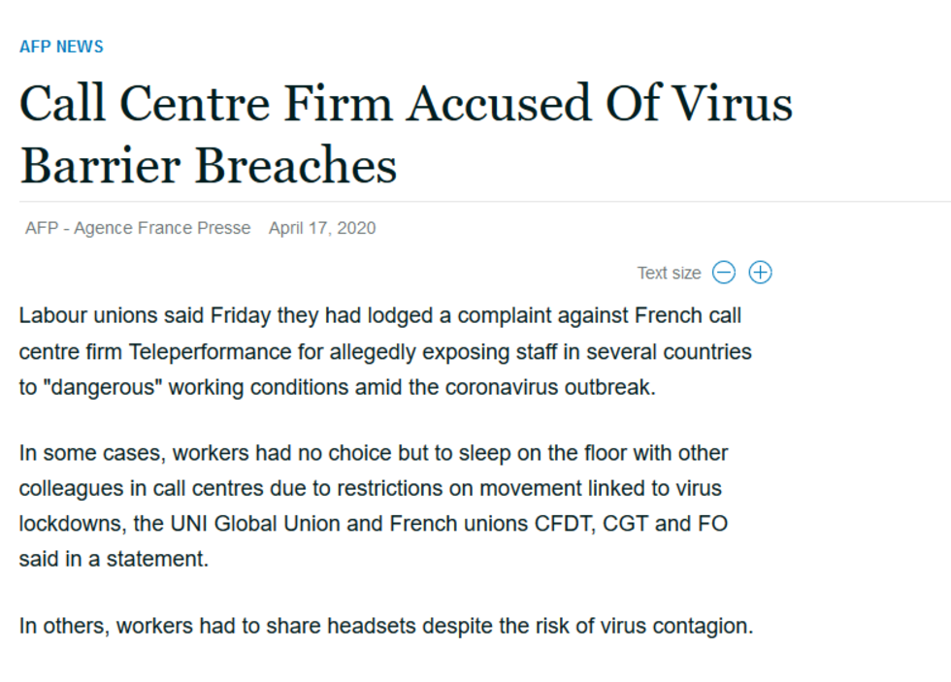Click the plus icon to increase text size
Screen dimensions: 951x682
pos(761,273)
